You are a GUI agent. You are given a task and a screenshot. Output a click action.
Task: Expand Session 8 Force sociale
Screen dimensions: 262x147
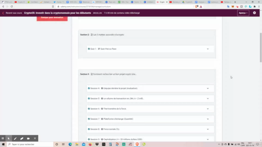(x=208, y=129)
